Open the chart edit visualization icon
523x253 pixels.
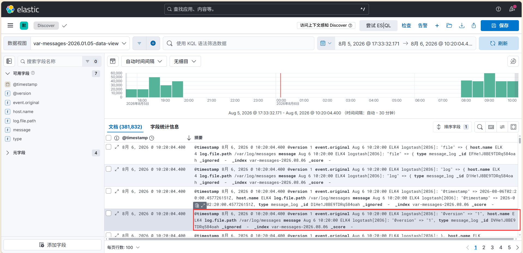513,61
